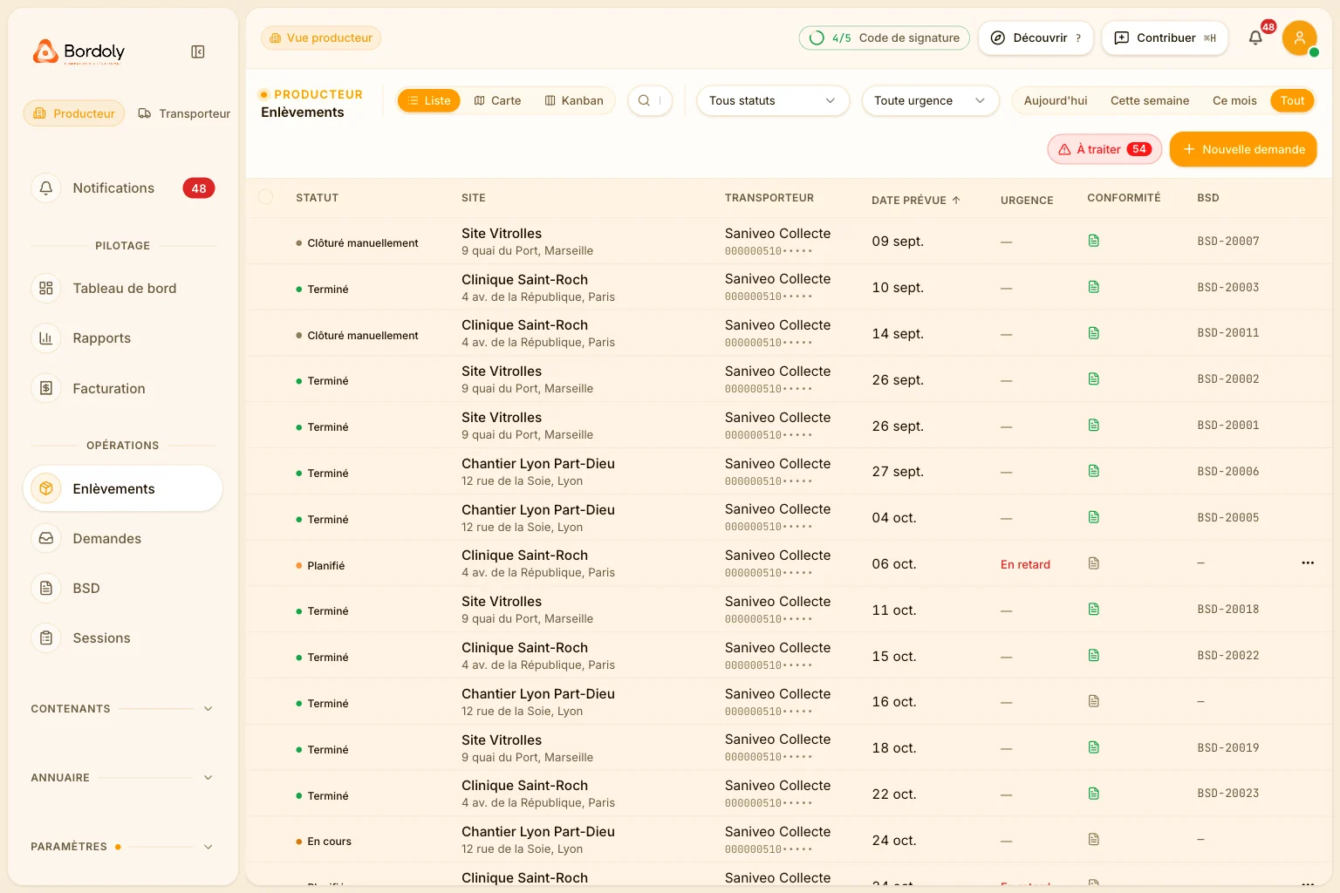Open the conformity document for BSD-20001
This screenshot has width=1340, height=893.
[1093, 425]
